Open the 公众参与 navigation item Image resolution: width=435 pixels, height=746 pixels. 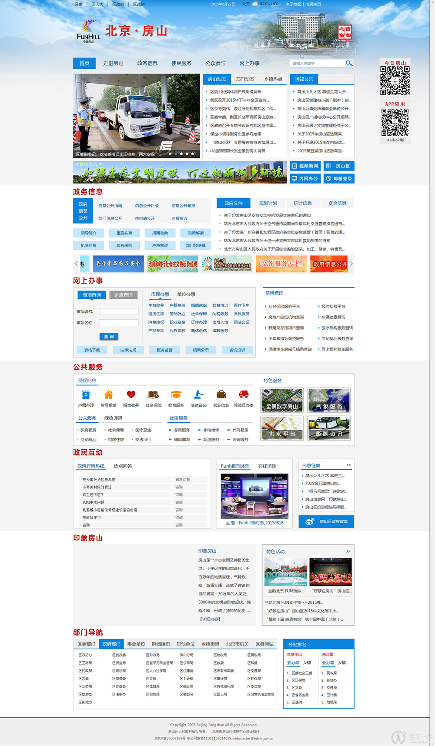[215, 63]
